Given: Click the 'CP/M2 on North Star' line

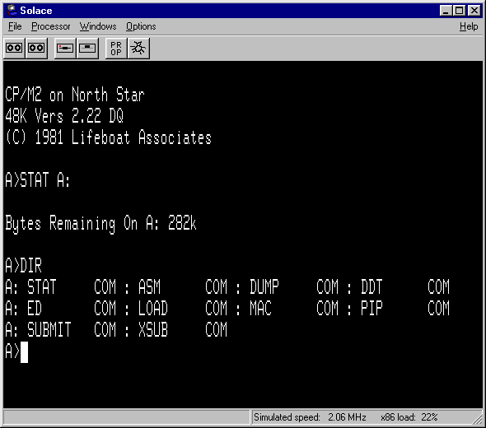Looking at the screenshot, I should 75,95.
